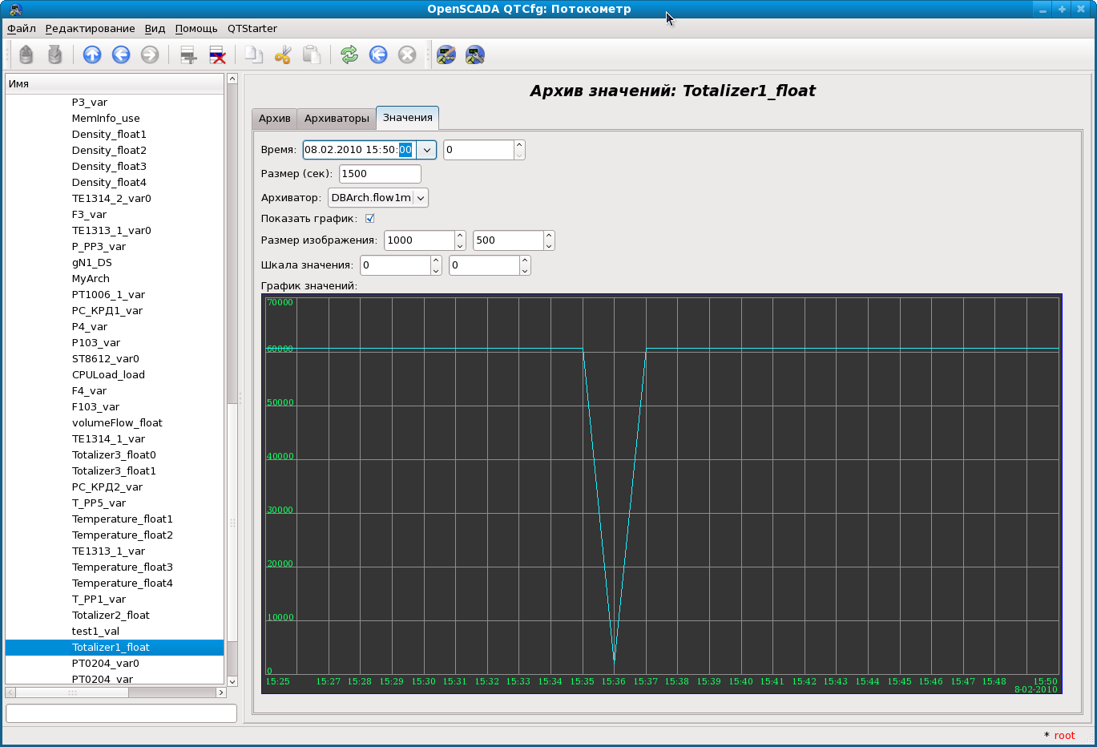Select Totalizer2_float in the tree
This screenshot has width=1097, height=747.
[x=111, y=615]
